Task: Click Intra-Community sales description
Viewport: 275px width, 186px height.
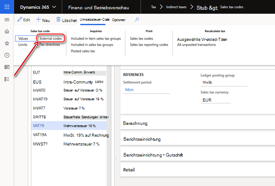Action: pos(83,82)
